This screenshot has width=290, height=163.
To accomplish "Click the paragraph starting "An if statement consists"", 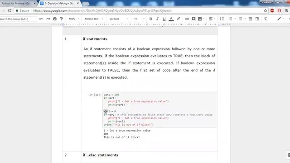I will 149,63.
